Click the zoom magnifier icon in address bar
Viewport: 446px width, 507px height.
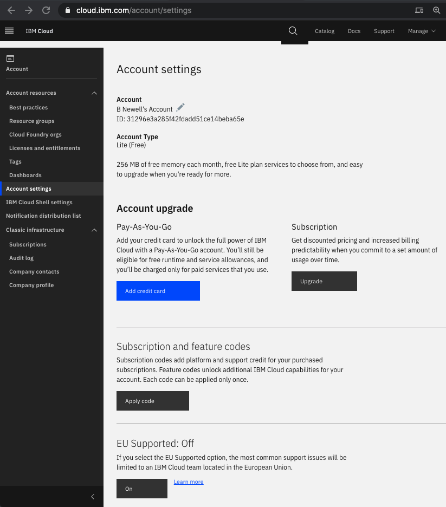pyautogui.click(x=437, y=10)
